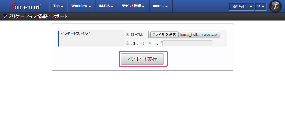The image size is (285, 118).
Task: Open the 青柳辰巳 user dropdown
Action: point(242,7)
